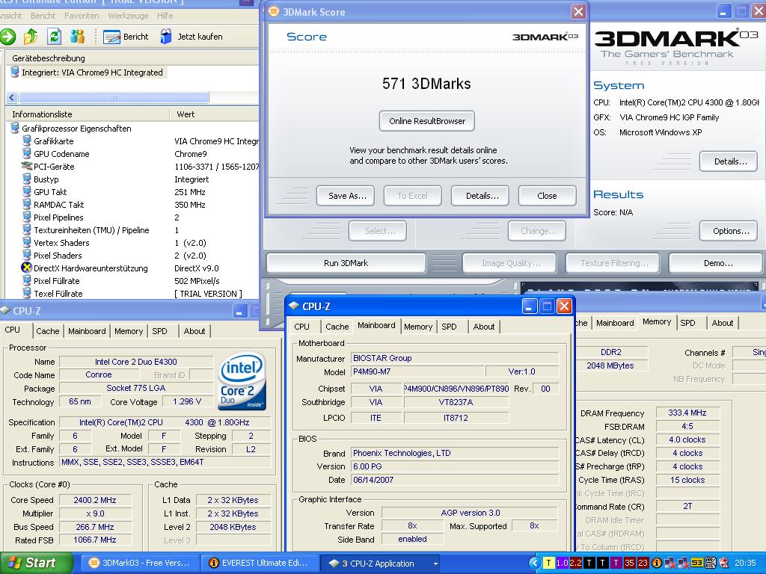
Task: Click the Informationsliste column header
Action: coord(88,114)
